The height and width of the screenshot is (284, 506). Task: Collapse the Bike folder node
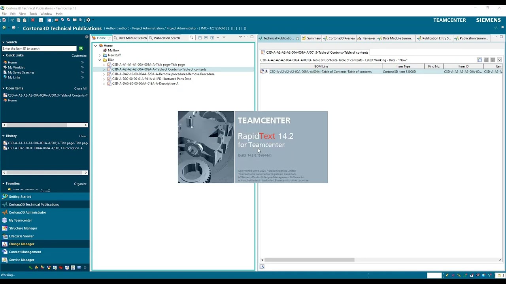[x=100, y=60]
